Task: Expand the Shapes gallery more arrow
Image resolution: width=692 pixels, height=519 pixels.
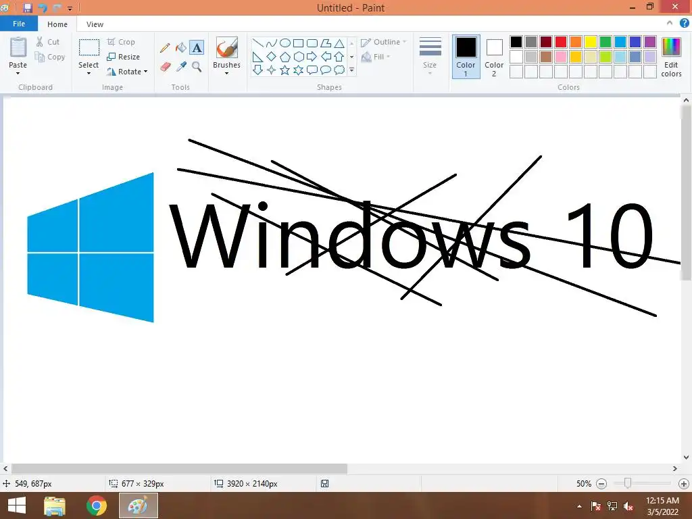Action: (351, 70)
